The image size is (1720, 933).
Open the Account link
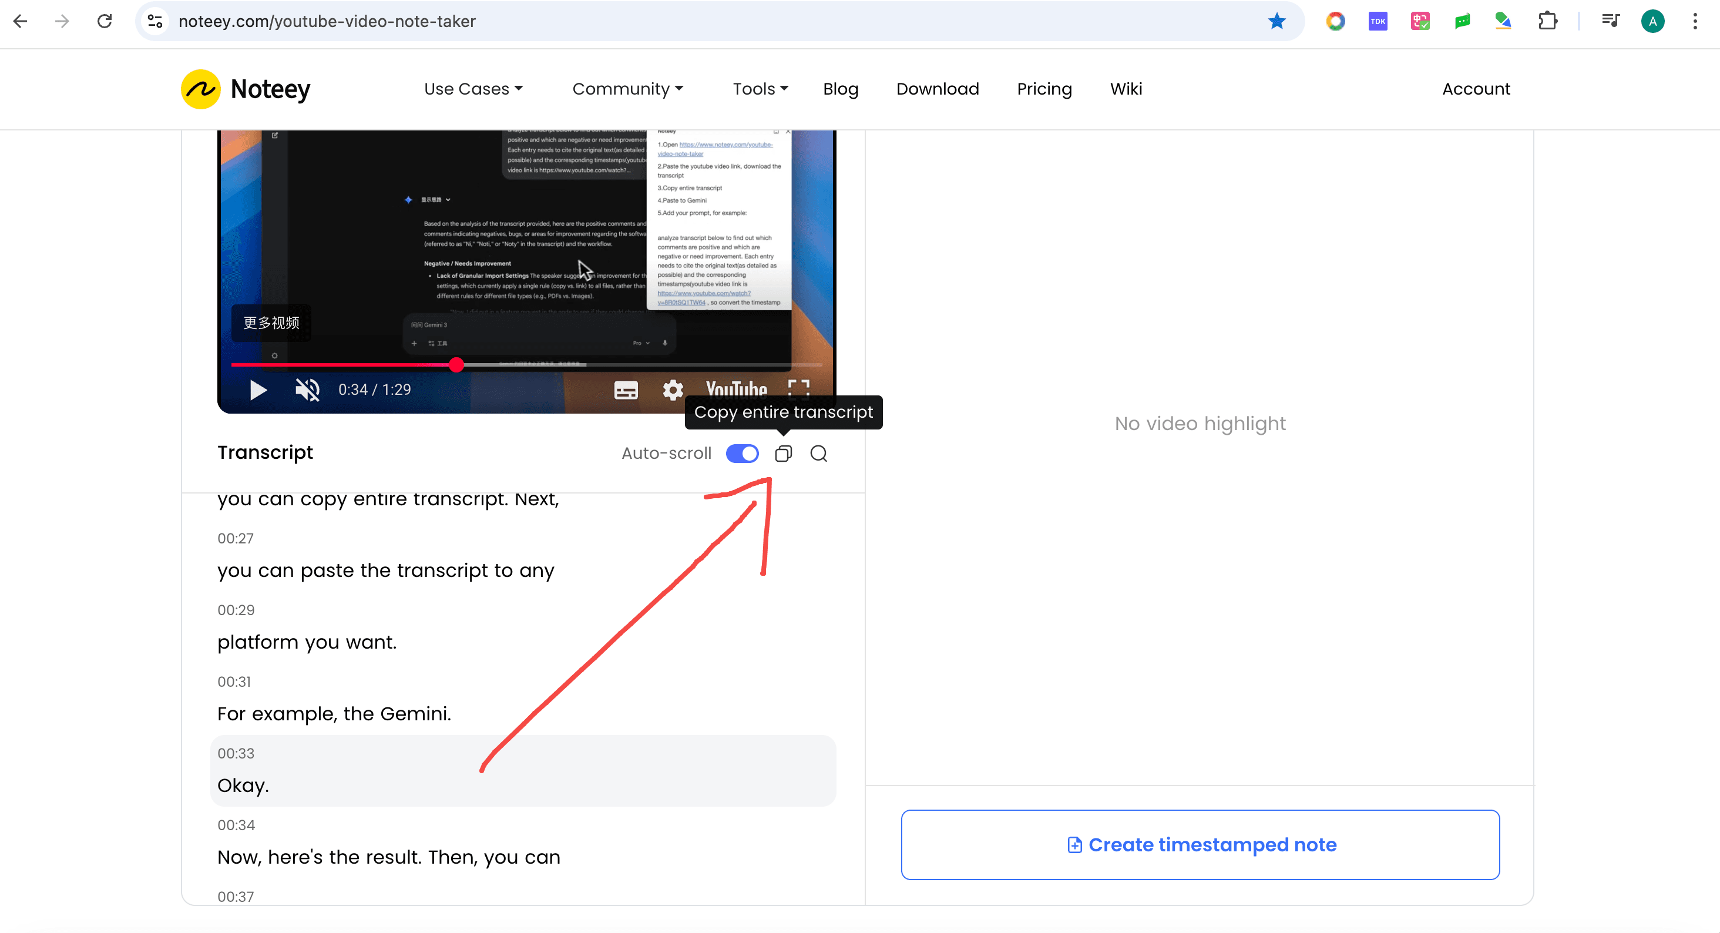pyautogui.click(x=1476, y=89)
